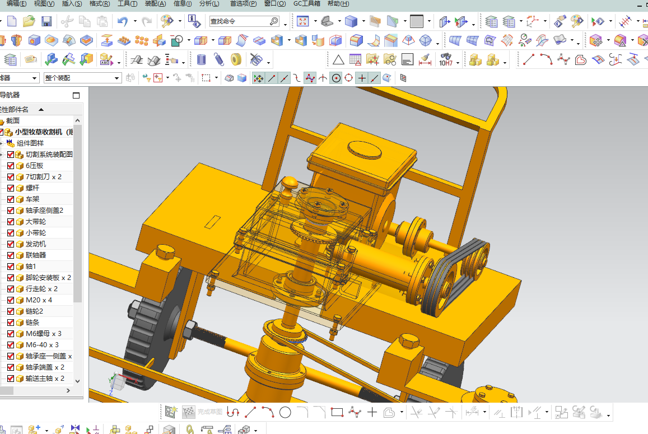The image size is (648, 434).
Task: Expand the 组件图样 tree node
Action: 1,143
